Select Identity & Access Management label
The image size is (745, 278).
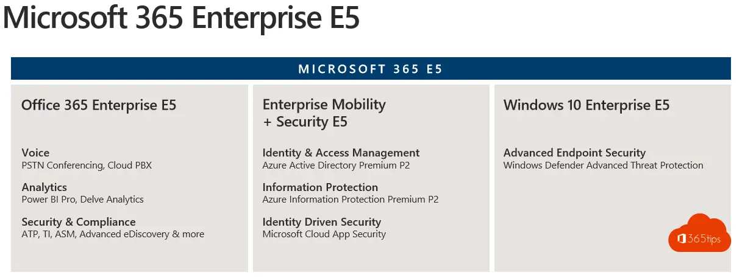[x=341, y=153]
